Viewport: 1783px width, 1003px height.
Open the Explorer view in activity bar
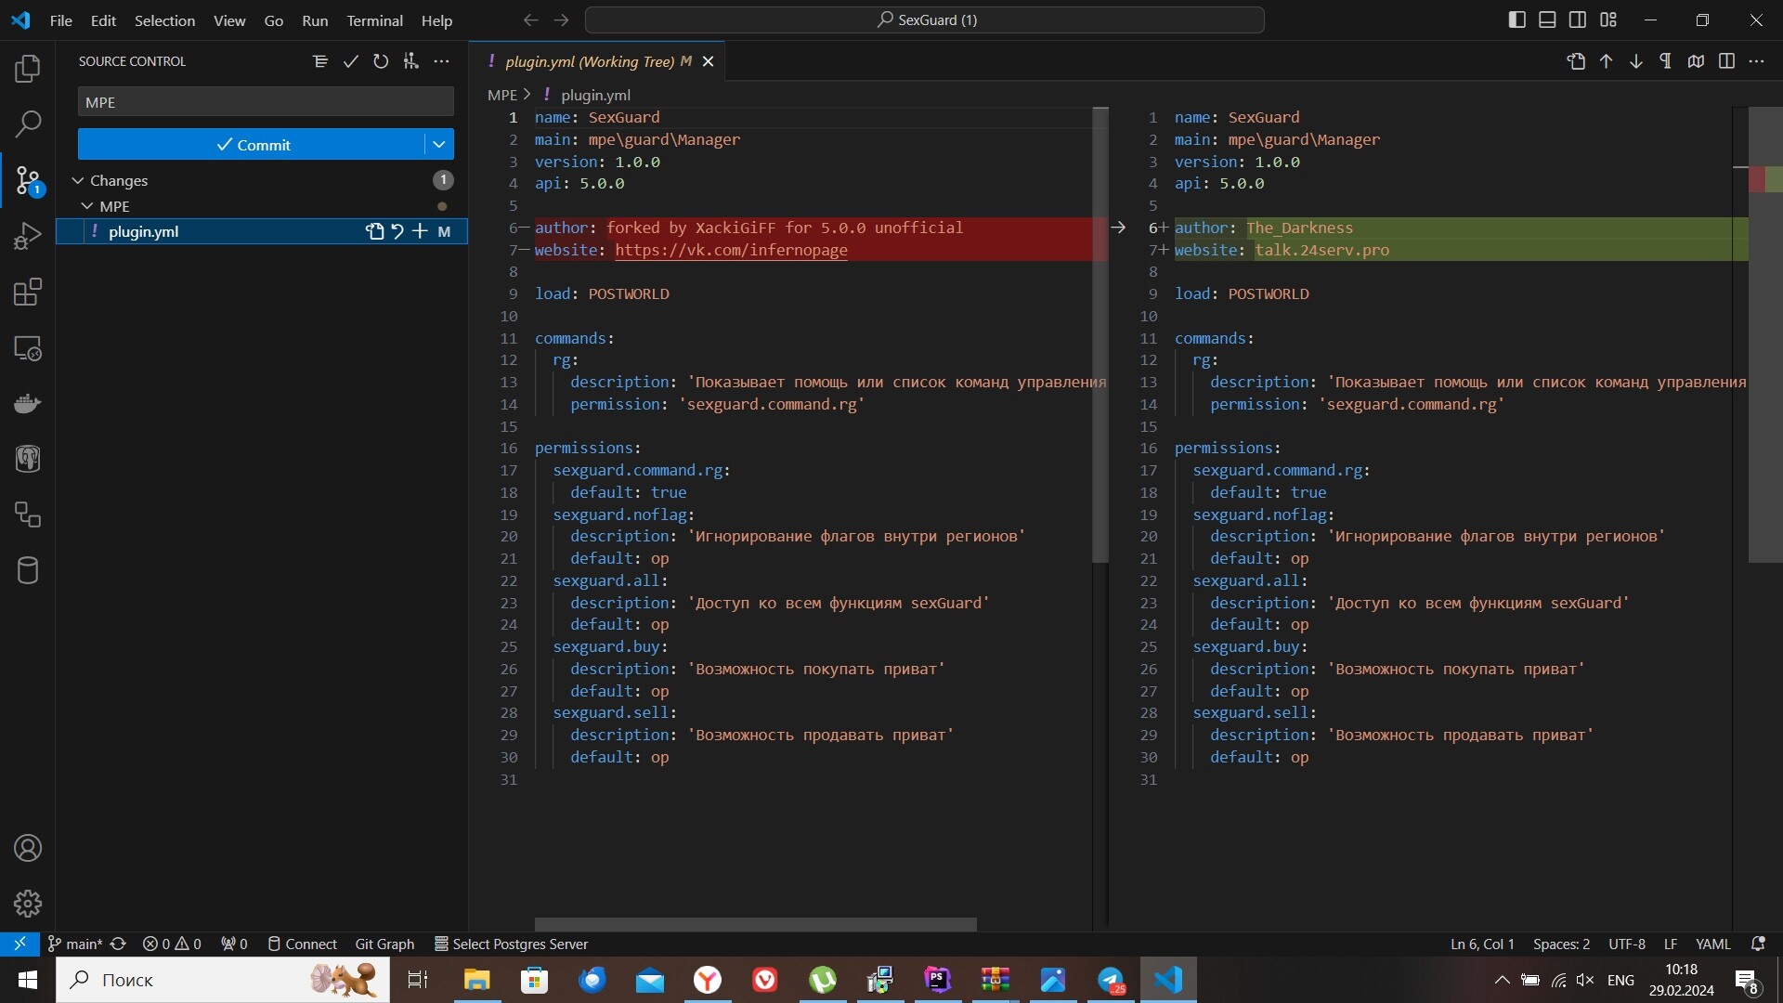[28, 68]
